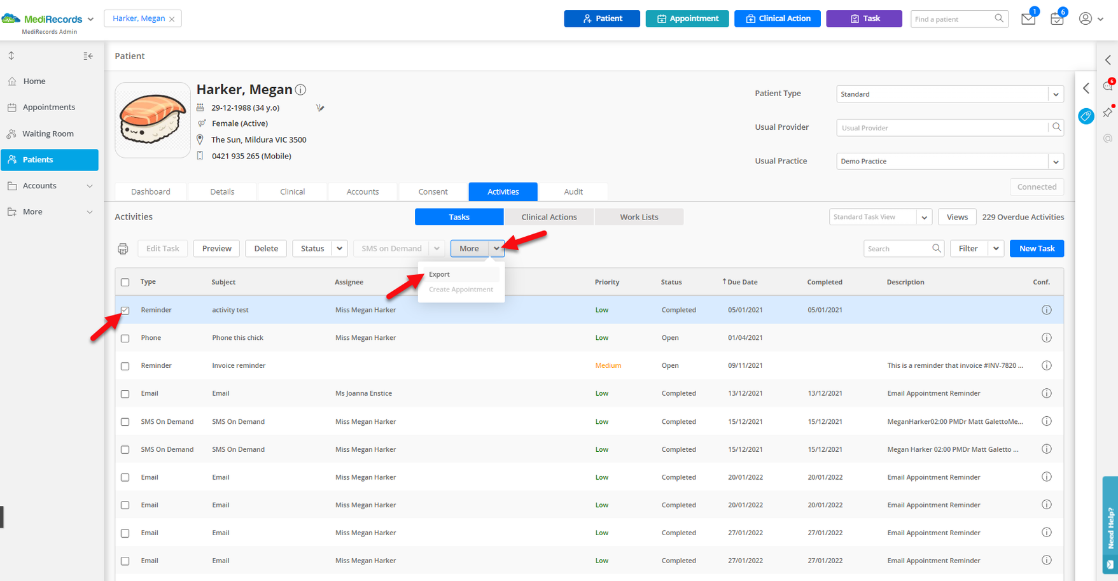Check the Ms Joanna Enstice email row checkbox
This screenshot has width=1118, height=581.
[x=125, y=394]
